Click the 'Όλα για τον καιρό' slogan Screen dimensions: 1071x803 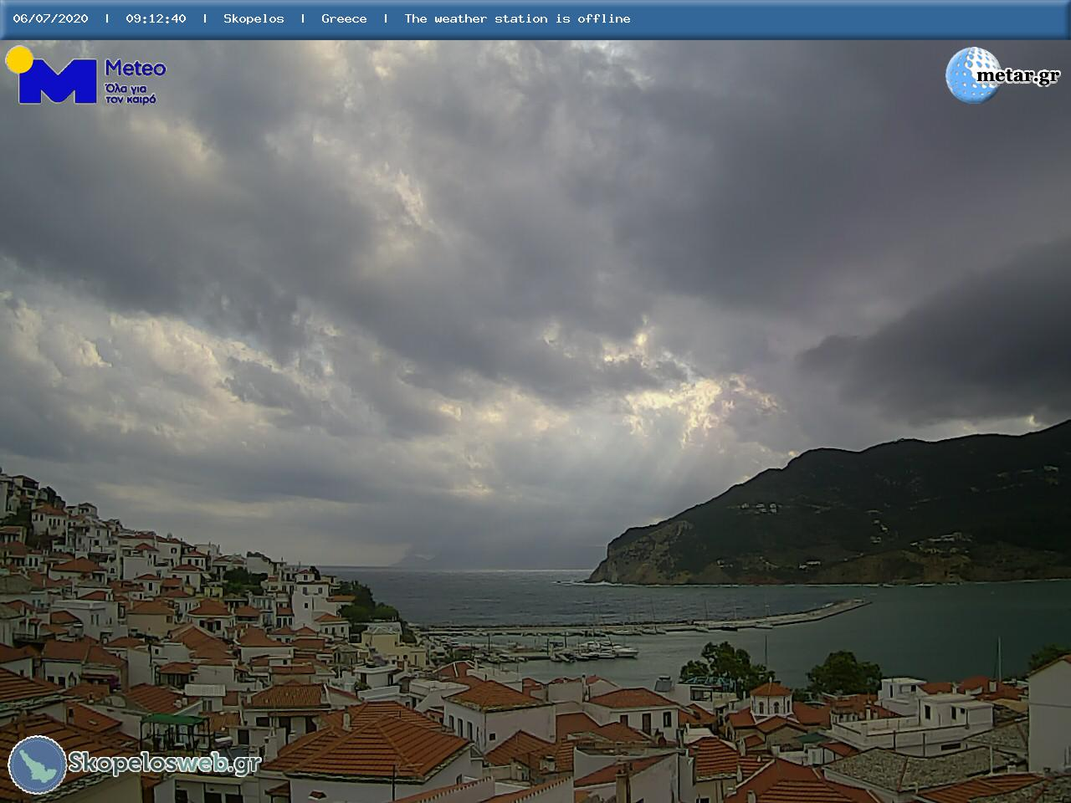point(131,94)
